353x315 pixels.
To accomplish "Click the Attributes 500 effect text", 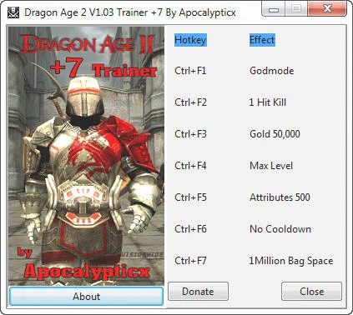I will 280,197.
